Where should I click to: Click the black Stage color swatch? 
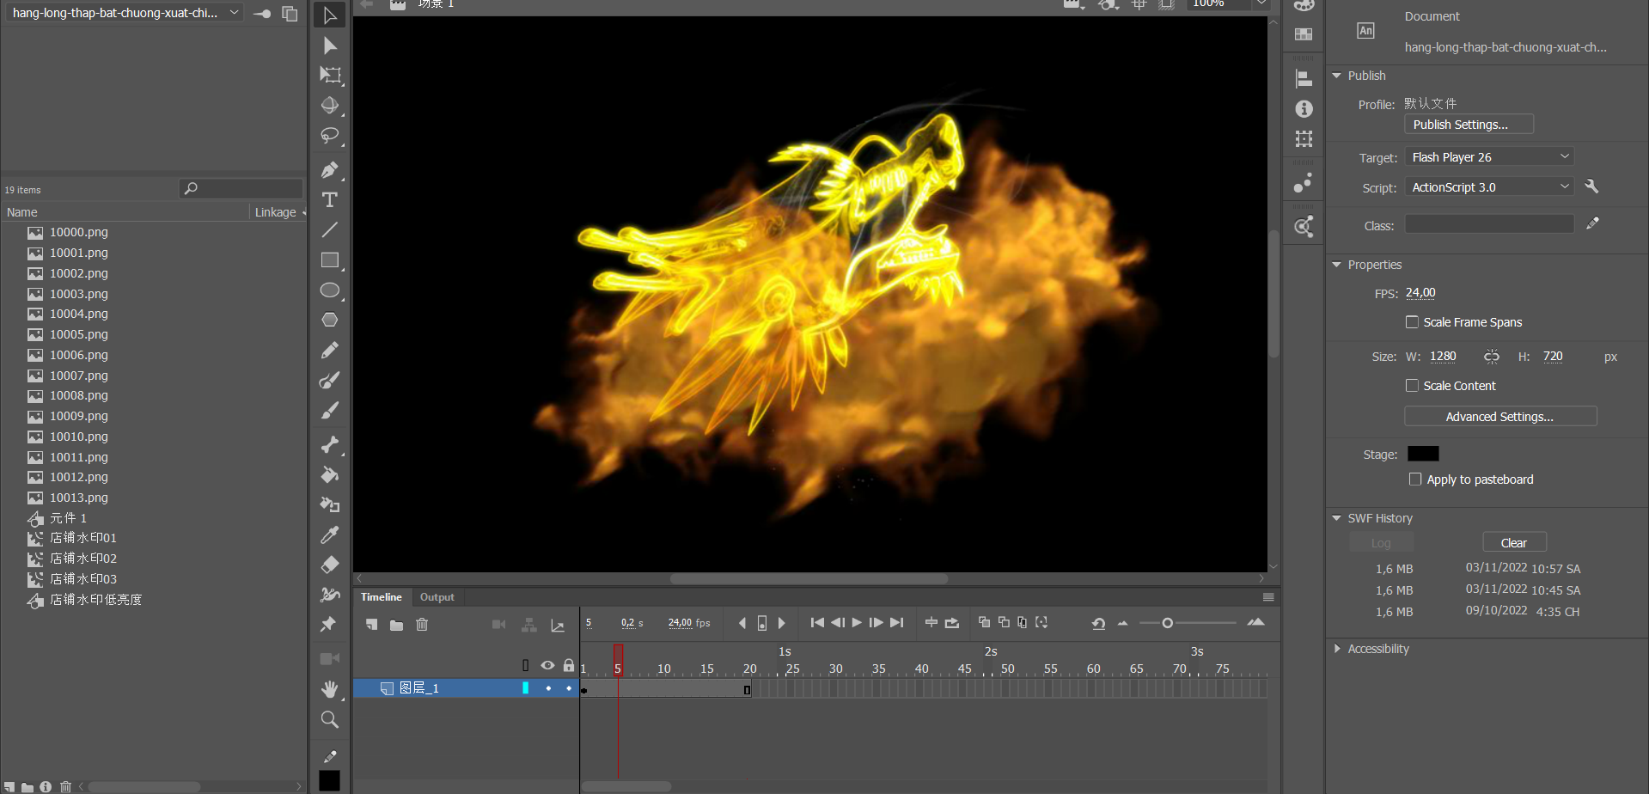pos(1423,454)
